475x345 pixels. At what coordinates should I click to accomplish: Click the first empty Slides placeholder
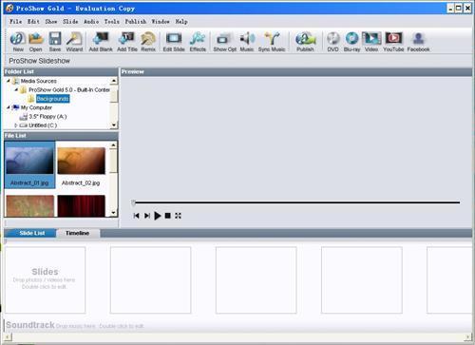click(45, 280)
